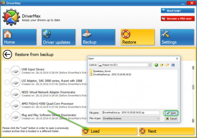Viewport: 197px width, 138px height.
Task: Click the Load button
Action: tap(110, 131)
